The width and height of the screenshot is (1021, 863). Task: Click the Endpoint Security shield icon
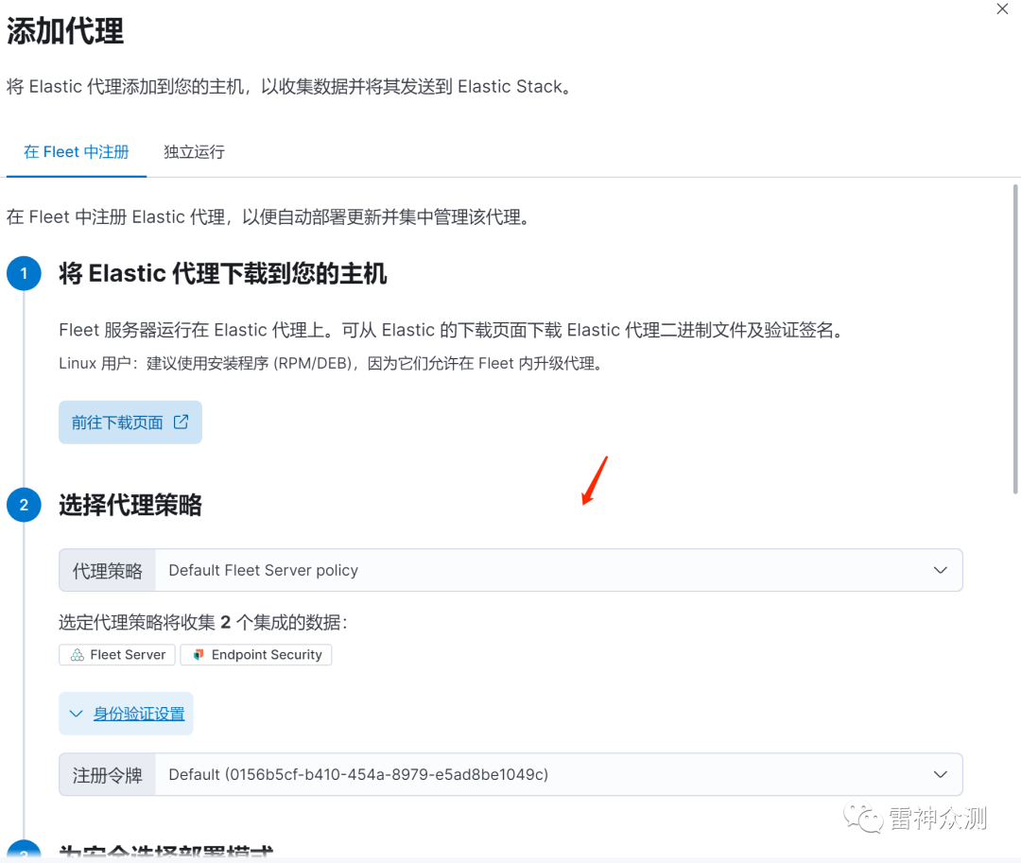[x=199, y=655]
